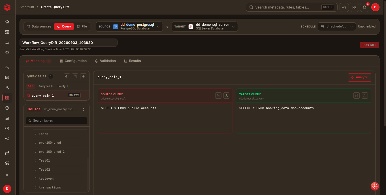Image resolution: width=386 pixels, height=195 pixels.
Task: Open the graduation cap learning icon
Action: pyautogui.click(x=7, y=52)
